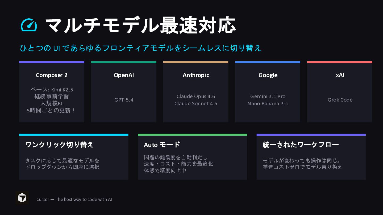This screenshot has width=383, height=215.
Task: Select the マルチモデル最速対応 title text
Action: click(x=140, y=25)
